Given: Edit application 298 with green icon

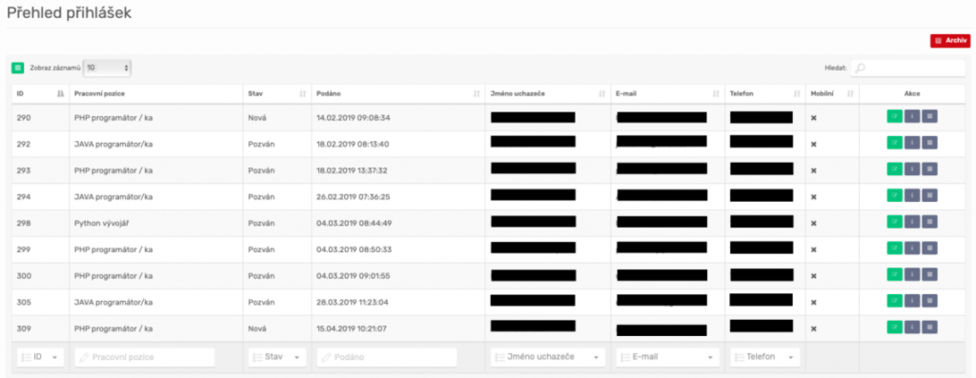Looking at the screenshot, I should (894, 221).
